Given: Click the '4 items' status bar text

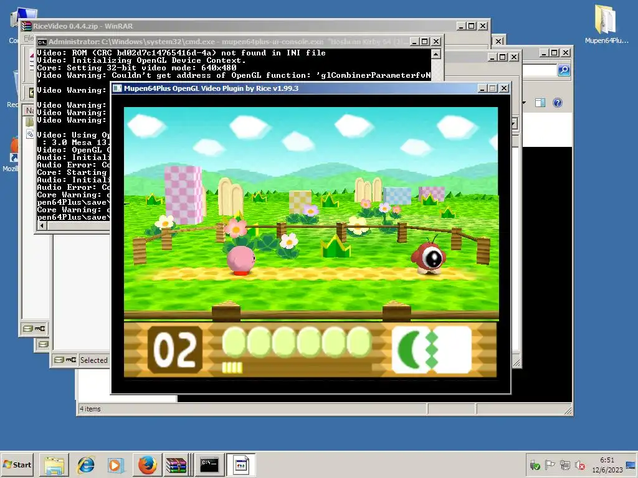Looking at the screenshot, I should [90, 409].
